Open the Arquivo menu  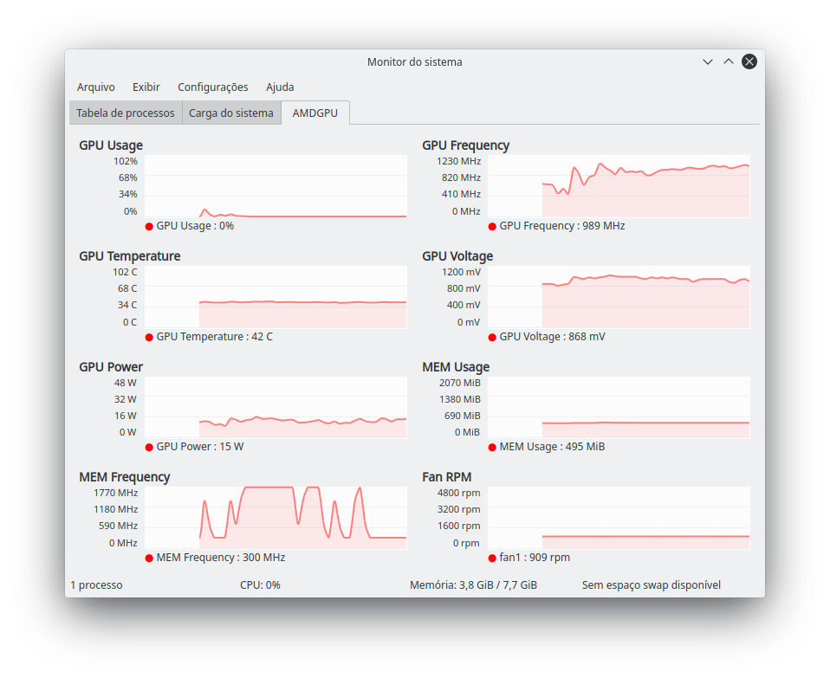96,87
